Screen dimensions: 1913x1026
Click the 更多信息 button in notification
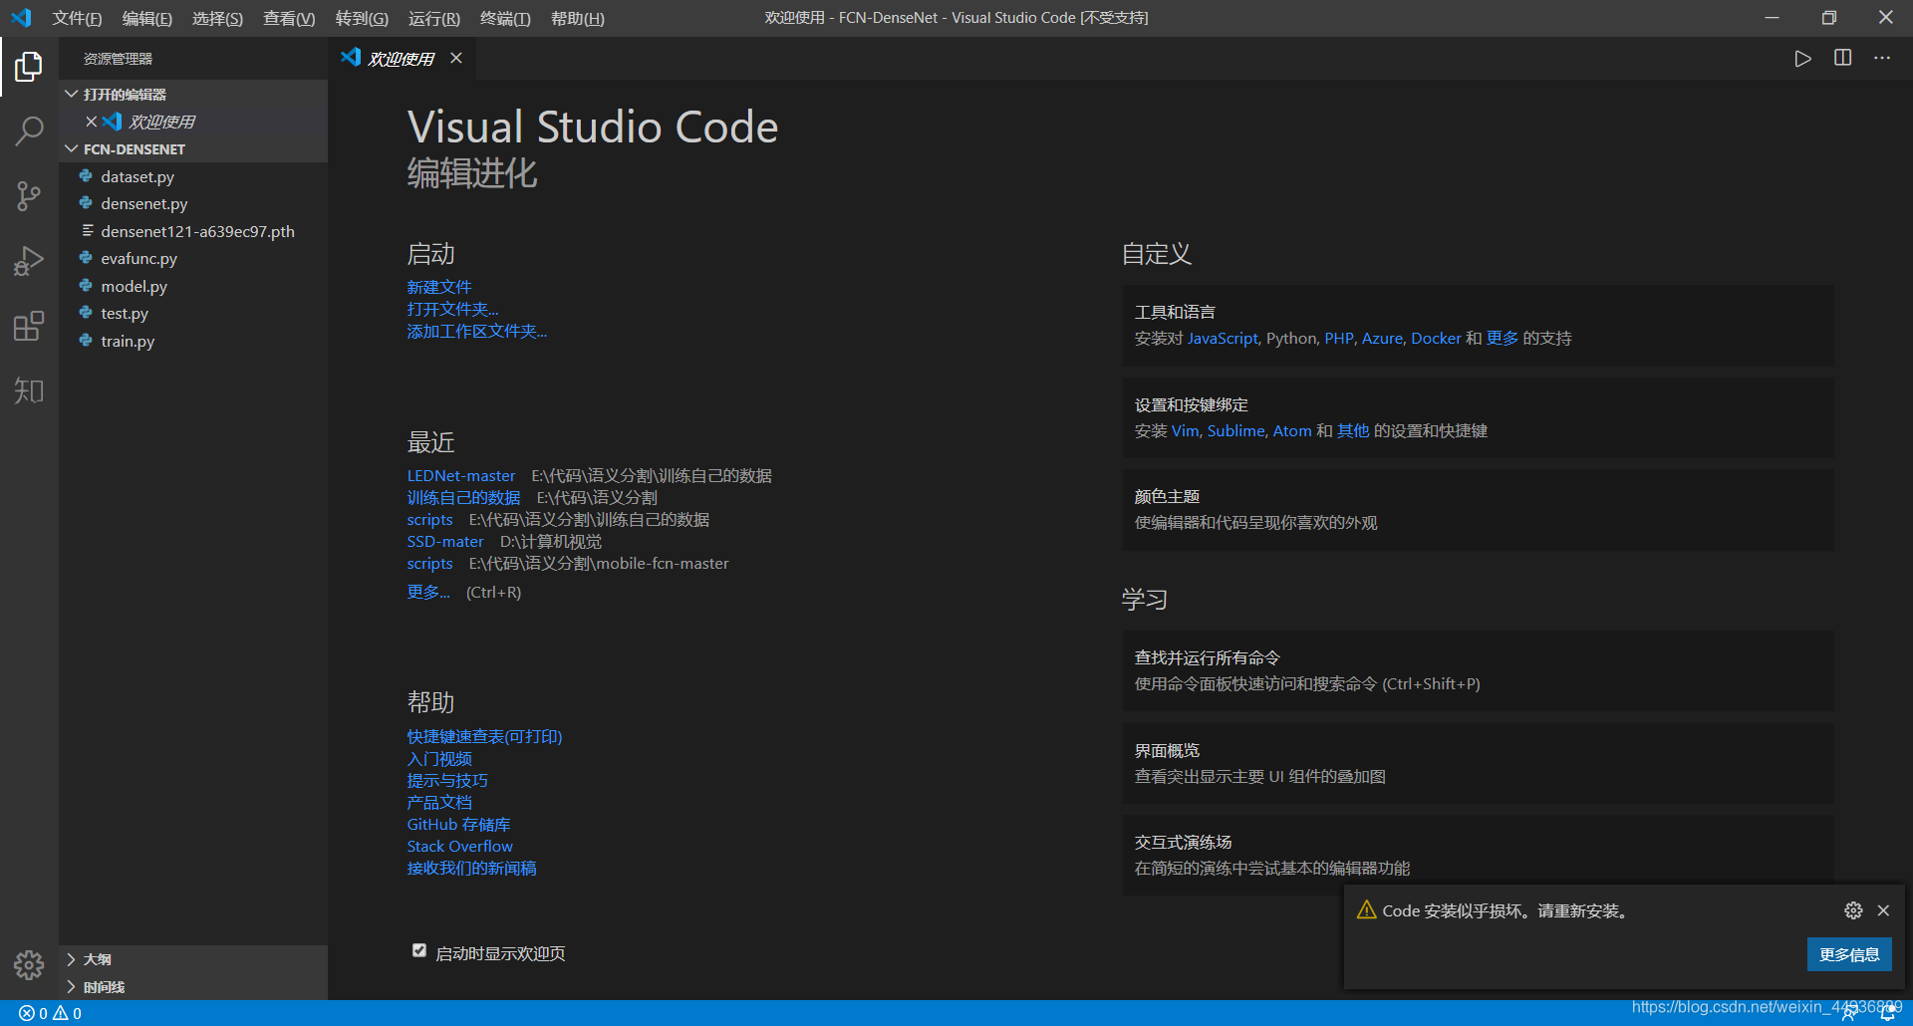point(1849,954)
